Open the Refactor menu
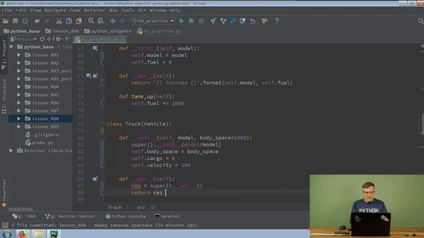424x238 pixels. pyautogui.click(x=95, y=11)
